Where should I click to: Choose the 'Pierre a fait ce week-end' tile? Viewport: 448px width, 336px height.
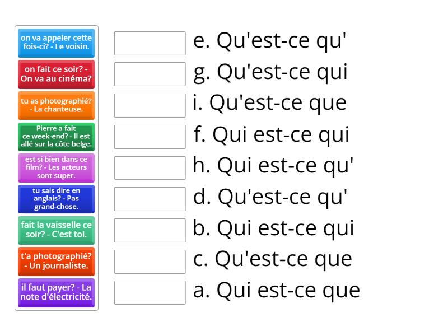click(57, 137)
